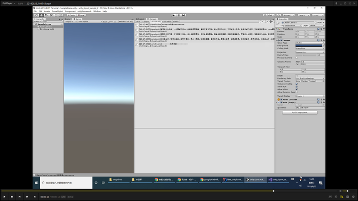
Task: Click the Ipaddress input field
Action: 308,107
